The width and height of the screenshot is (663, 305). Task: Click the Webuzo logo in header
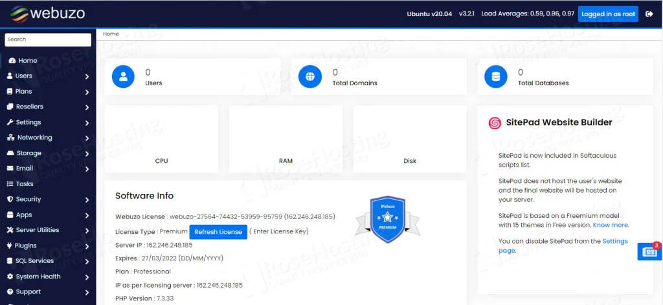click(43, 13)
